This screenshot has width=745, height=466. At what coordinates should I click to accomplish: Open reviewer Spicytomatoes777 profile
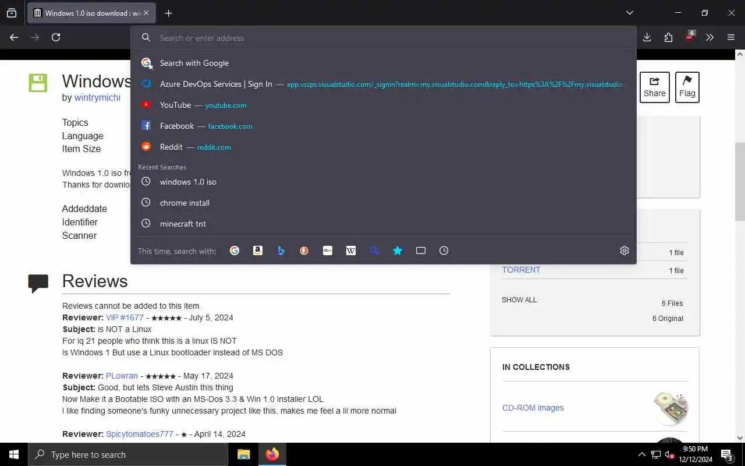[140, 434]
